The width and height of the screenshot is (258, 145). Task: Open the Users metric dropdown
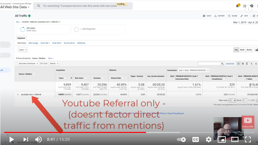(23, 50)
